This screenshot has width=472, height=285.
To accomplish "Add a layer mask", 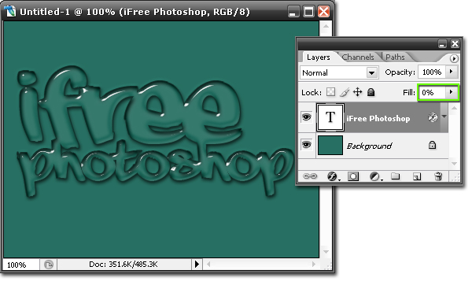I will click(353, 176).
